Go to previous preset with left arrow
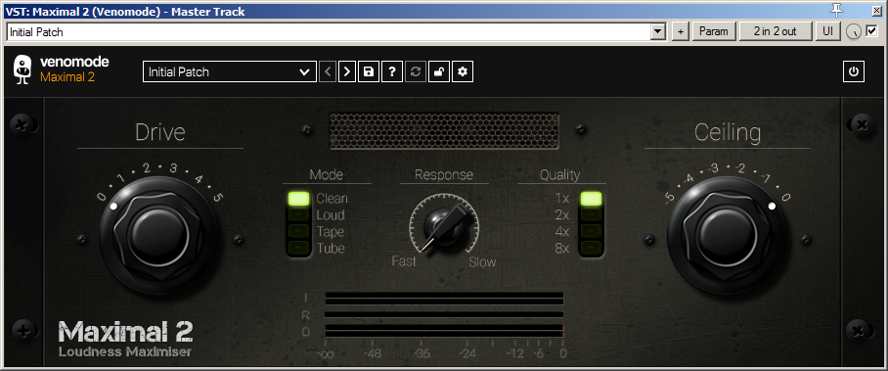This screenshot has width=888, height=371. (x=328, y=72)
